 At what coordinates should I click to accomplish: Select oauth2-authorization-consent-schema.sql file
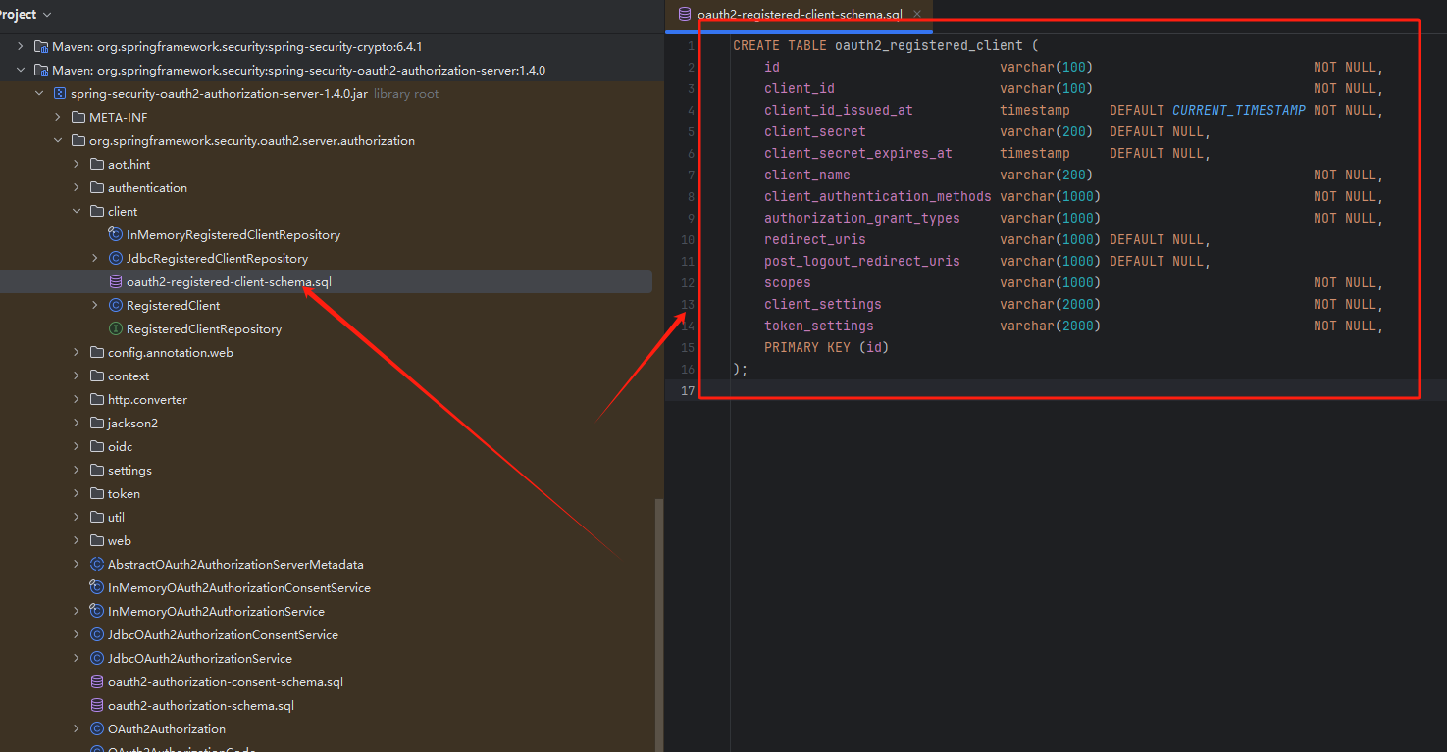[x=226, y=681]
